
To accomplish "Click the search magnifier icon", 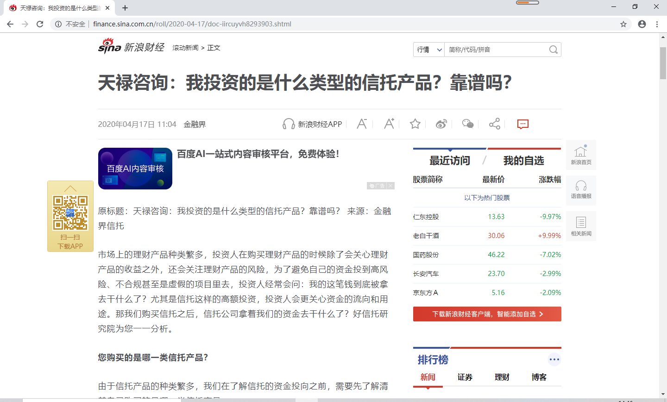I will pyautogui.click(x=553, y=50).
